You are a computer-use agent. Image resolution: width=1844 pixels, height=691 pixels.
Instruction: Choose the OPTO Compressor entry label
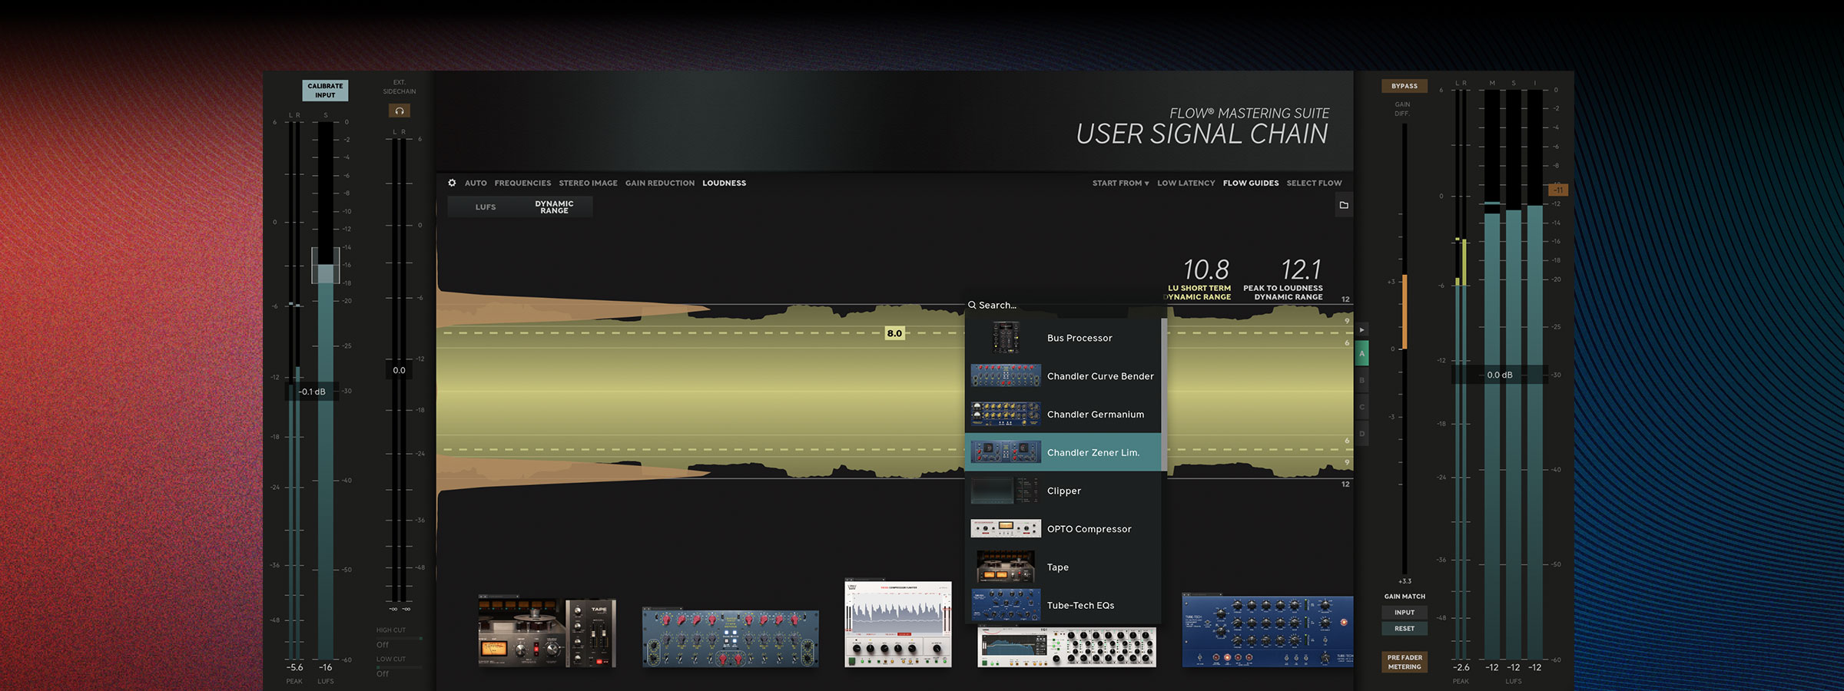[x=1089, y=529]
